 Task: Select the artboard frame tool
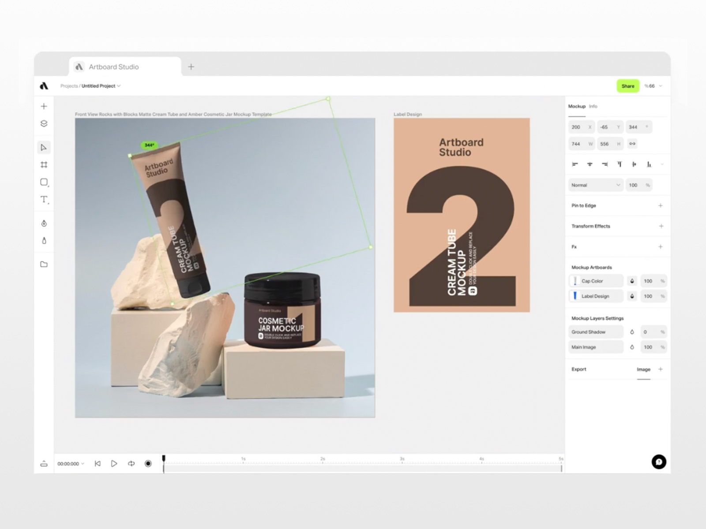click(44, 165)
